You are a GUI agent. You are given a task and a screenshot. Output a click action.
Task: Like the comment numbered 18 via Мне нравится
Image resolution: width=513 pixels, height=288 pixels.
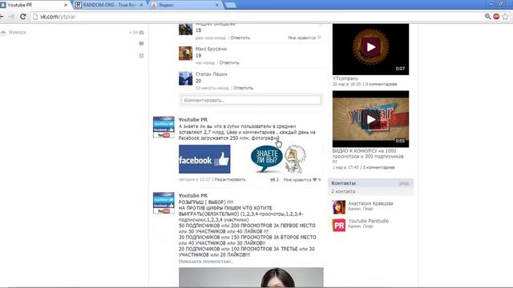point(305,38)
